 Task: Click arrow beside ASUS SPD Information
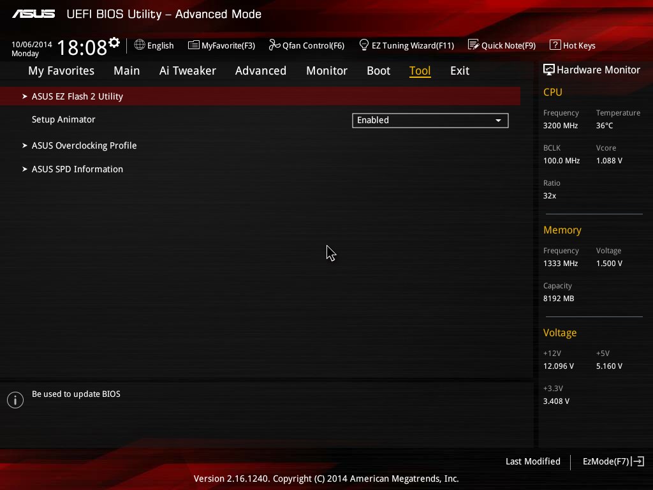tap(25, 169)
